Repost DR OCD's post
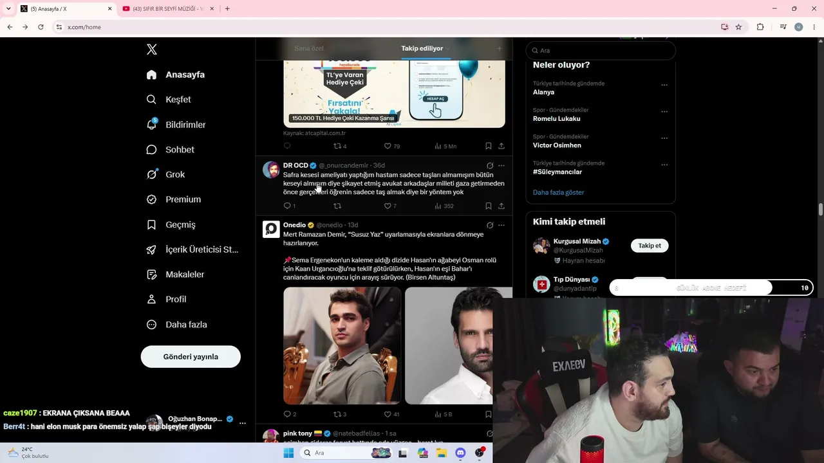 (x=337, y=206)
